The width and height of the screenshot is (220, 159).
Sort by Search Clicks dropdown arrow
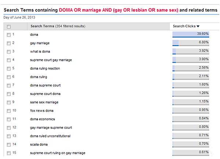coord(198,26)
